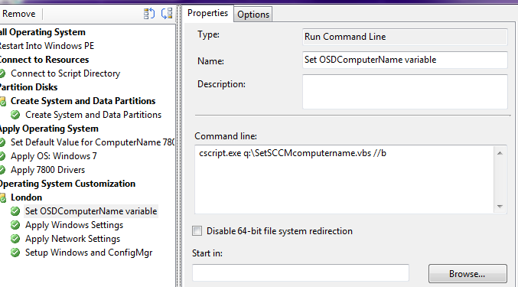Click green check icon beside Apply Windows Settings
Viewport: 518px width, 287px height.
point(15,225)
